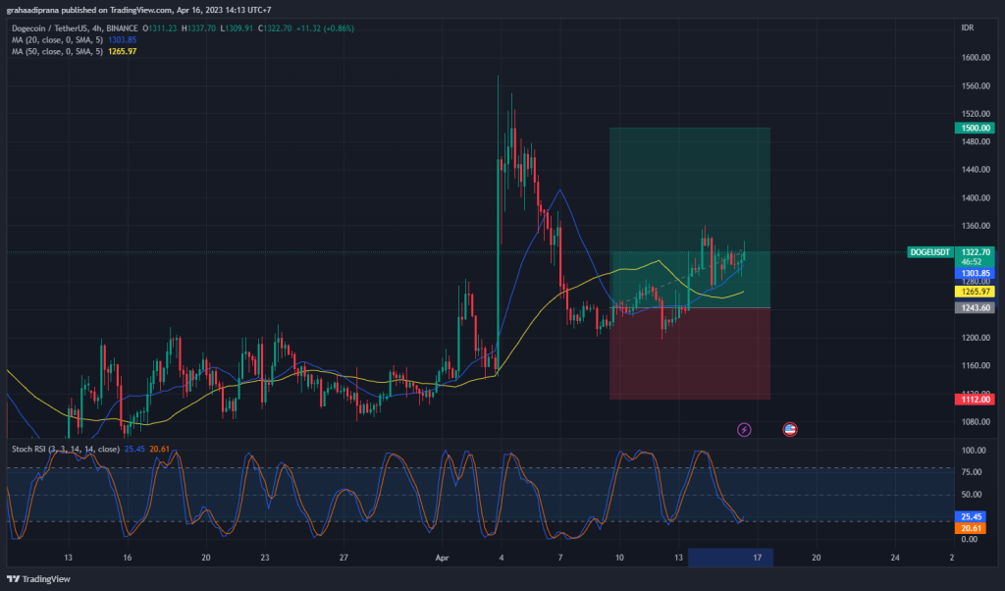Click the +11.32 (+0.86%) change value
The width and height of the screenshot is (1005, 591).
tap(325, 28)
